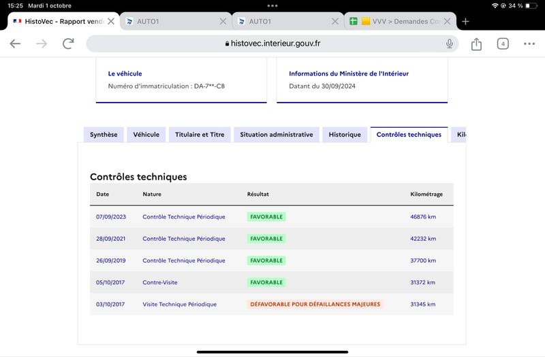The width and height of the screenshot is (545, 357).
Task: Click the 31372 km mileage value
Action: click(x=422, y=282)
